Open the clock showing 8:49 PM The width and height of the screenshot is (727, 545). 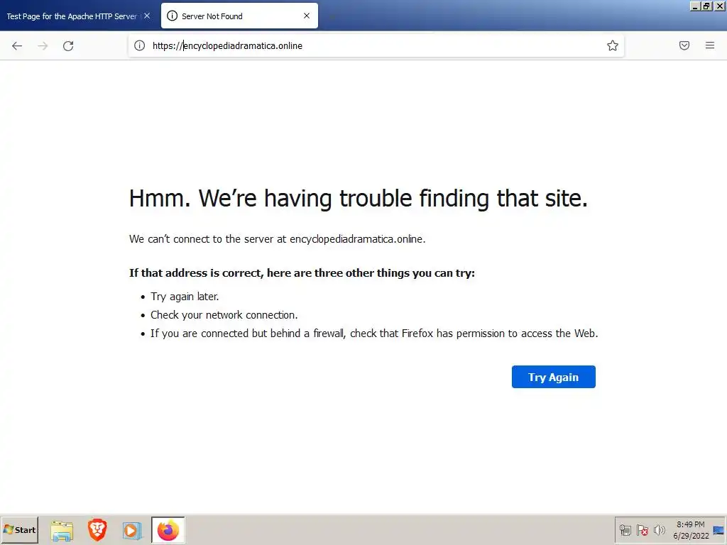click(691, 529)
